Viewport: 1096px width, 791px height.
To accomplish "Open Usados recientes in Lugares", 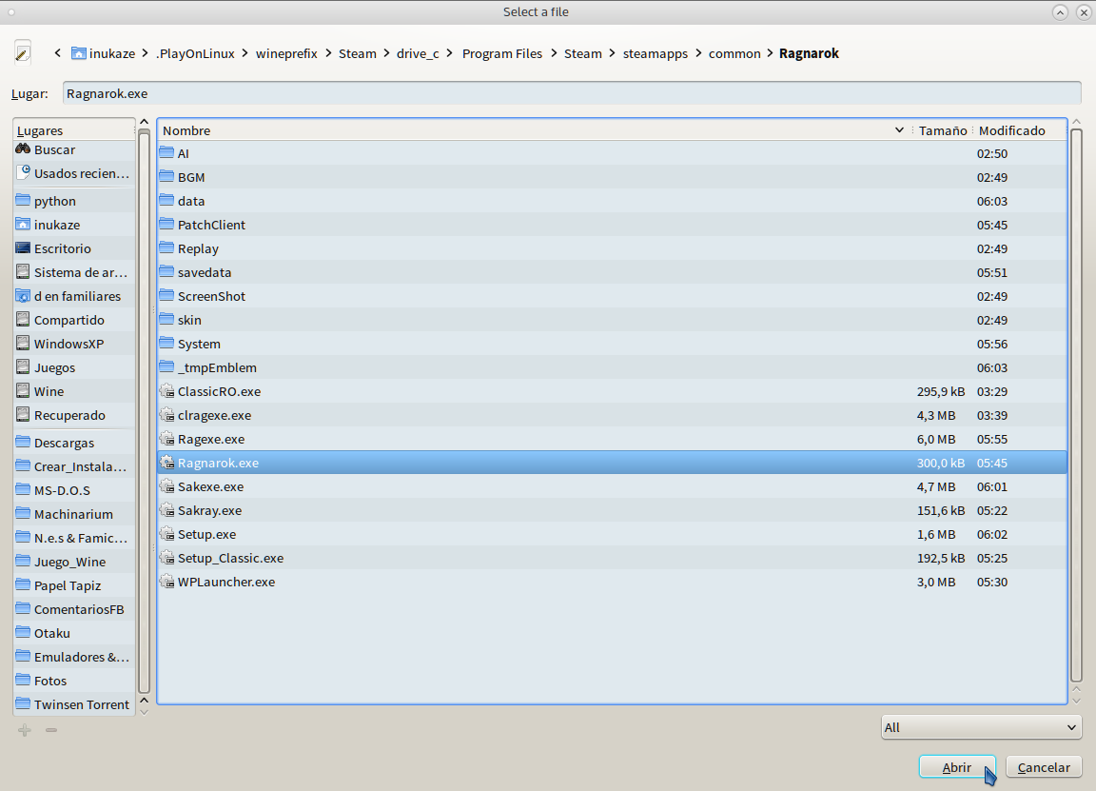I will pos(74,173).
